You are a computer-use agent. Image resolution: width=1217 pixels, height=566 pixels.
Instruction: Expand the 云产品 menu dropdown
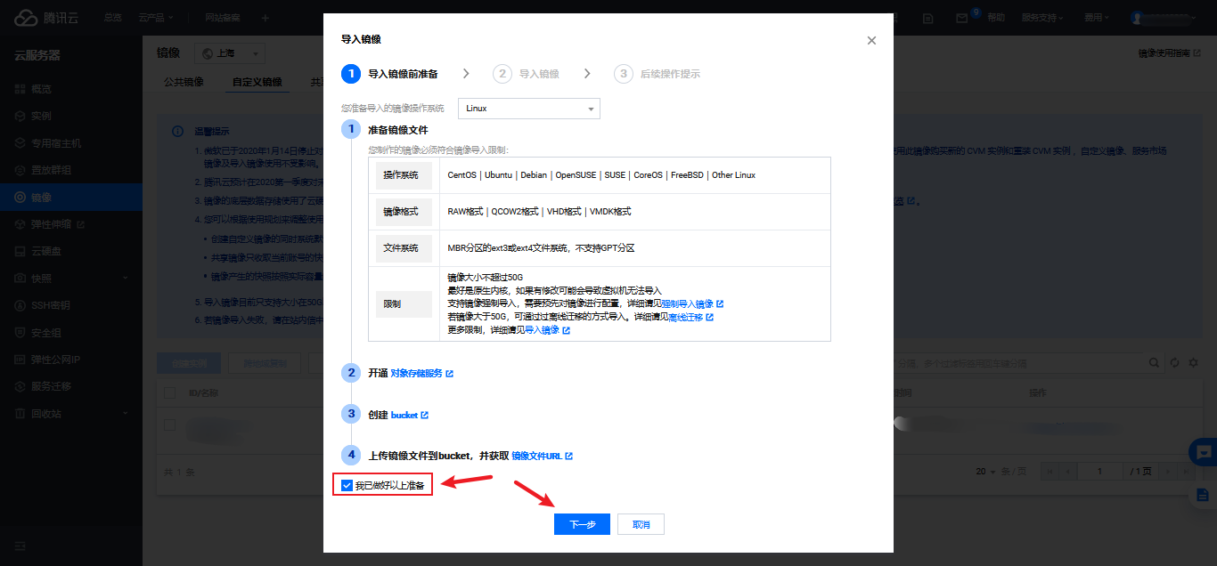(x=156, y=18)
